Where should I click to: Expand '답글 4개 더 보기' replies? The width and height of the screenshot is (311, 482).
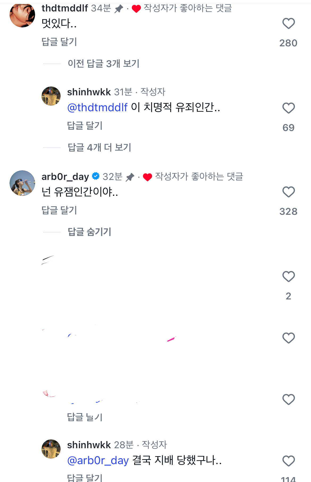tap(99, 147)
